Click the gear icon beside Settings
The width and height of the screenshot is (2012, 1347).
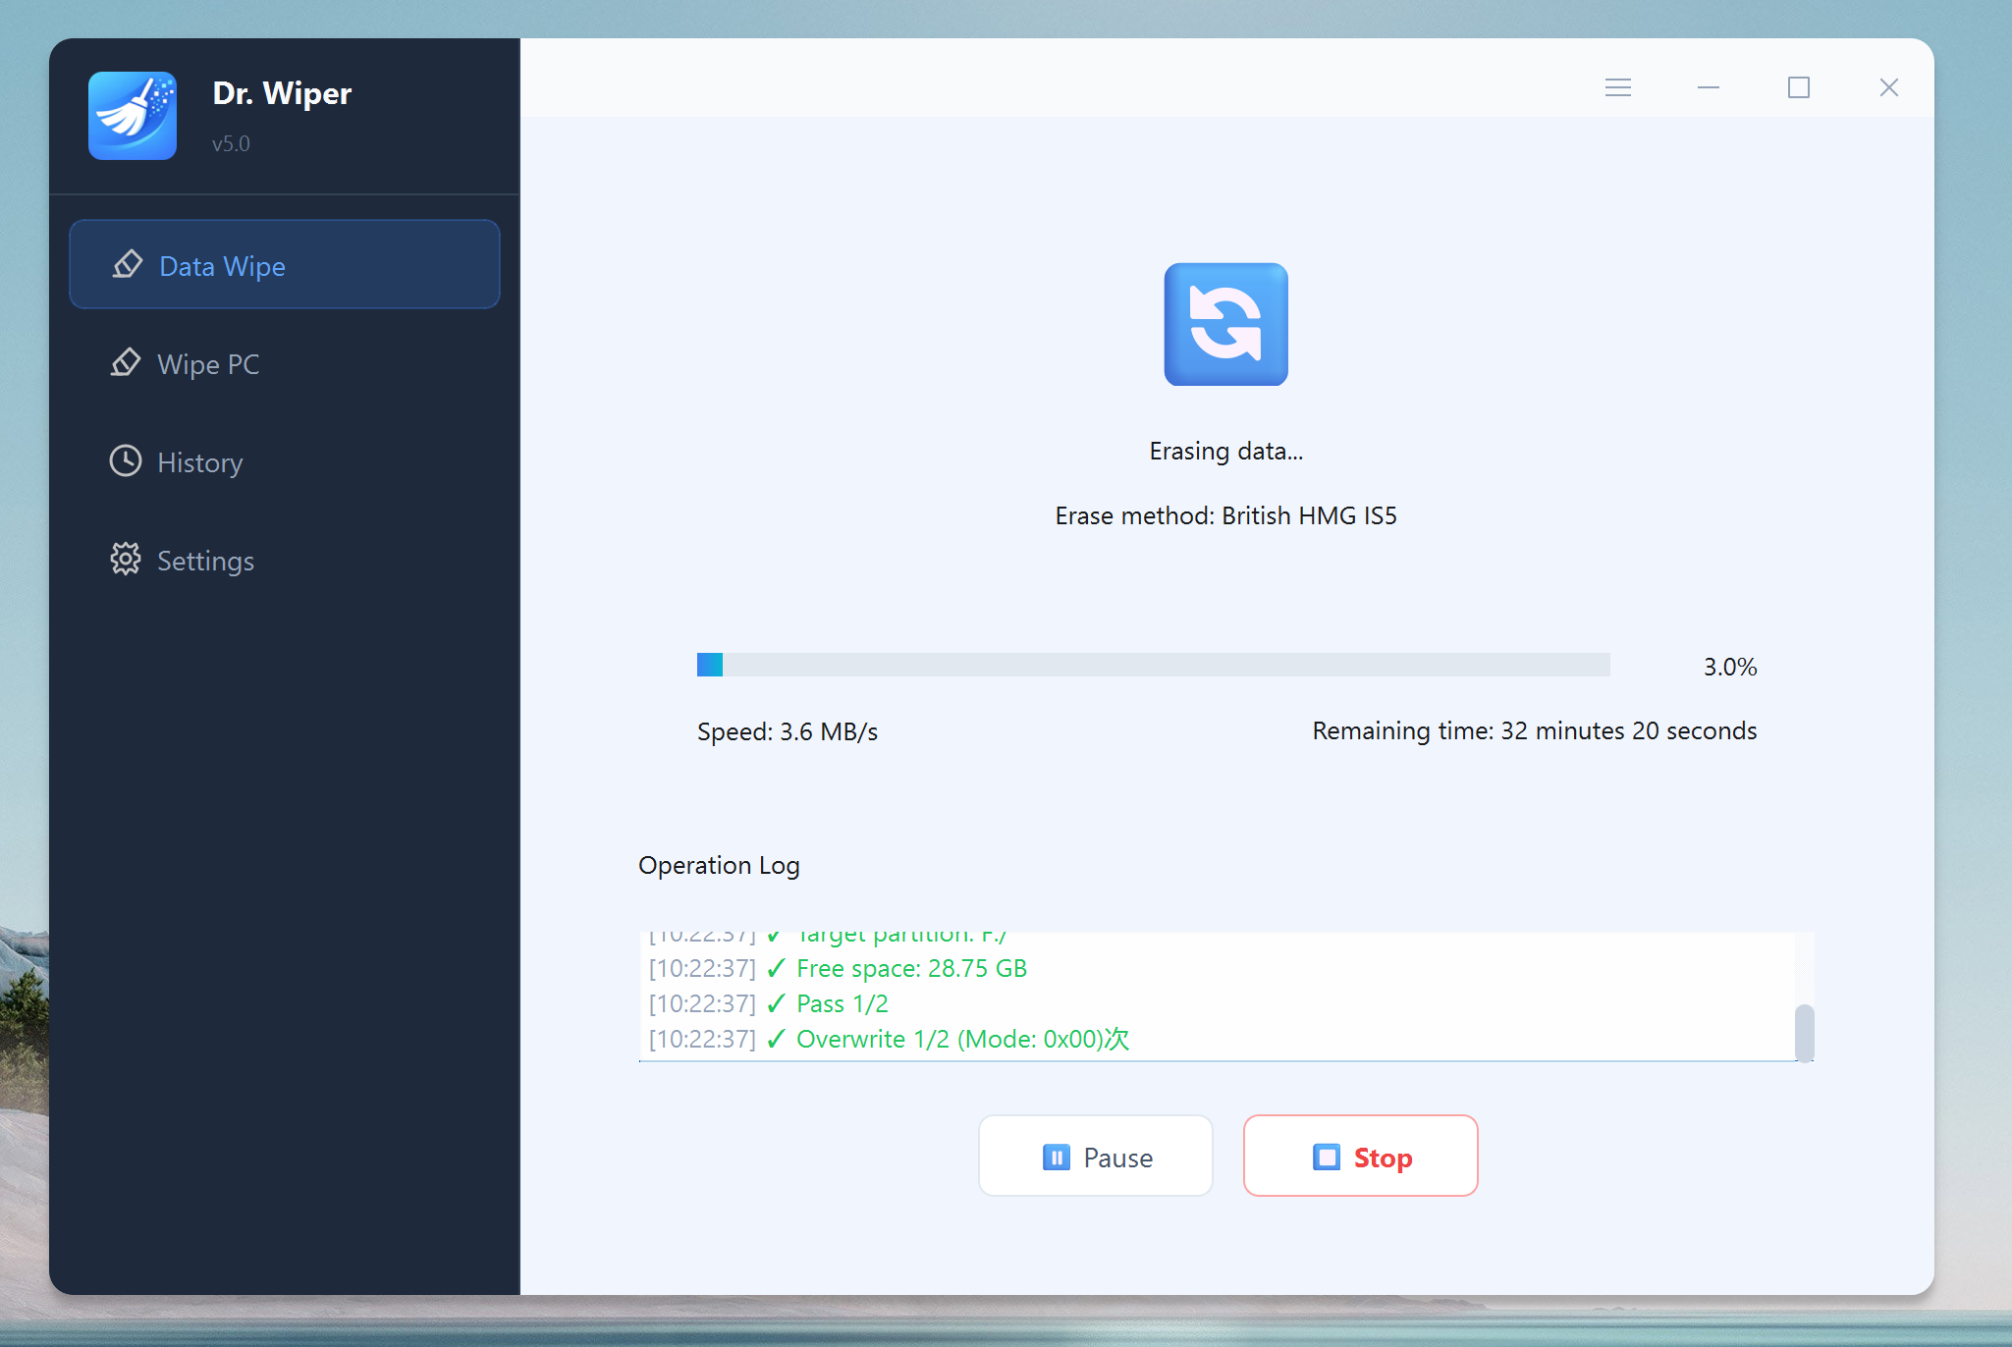click(x=126, y=560)
